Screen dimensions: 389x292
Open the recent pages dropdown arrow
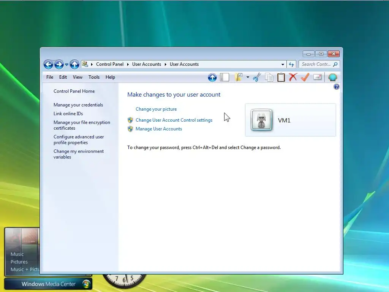(66, 65)
